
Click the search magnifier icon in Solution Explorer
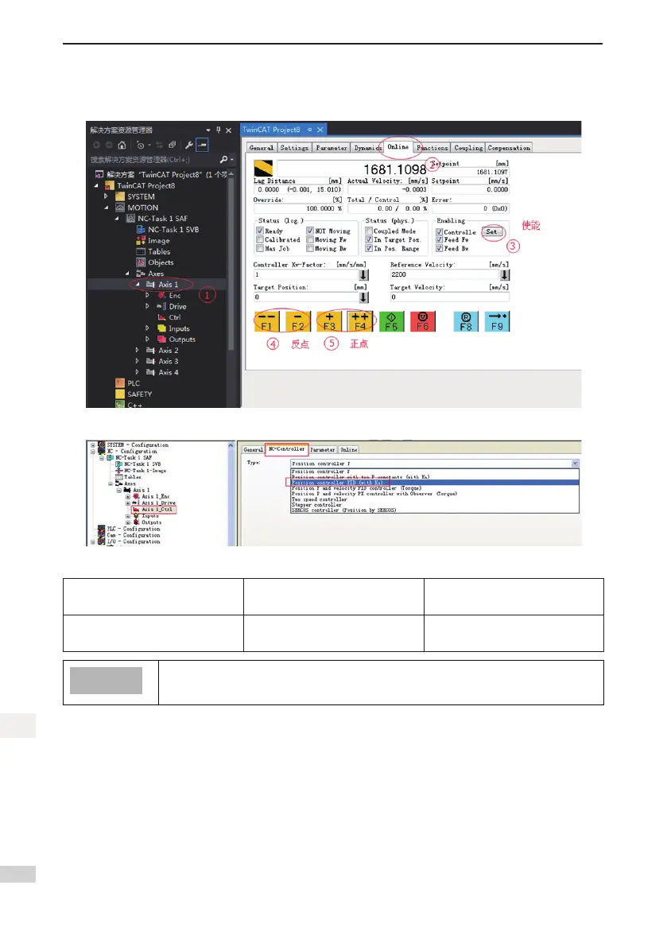pyautogui.click(x=223, y=160)
